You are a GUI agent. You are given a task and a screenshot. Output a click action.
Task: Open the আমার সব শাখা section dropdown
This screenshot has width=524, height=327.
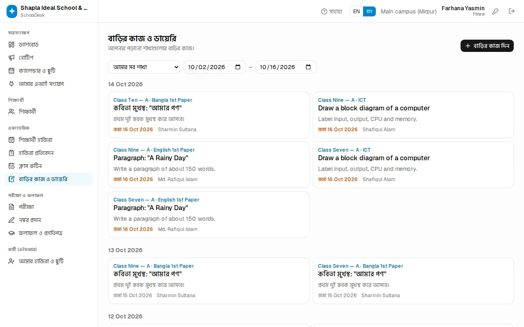(144, 67)
